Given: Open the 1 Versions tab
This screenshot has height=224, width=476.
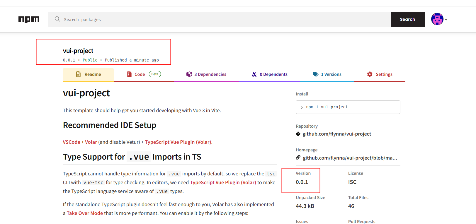Looking at the screenshot, I should [327, 74].
